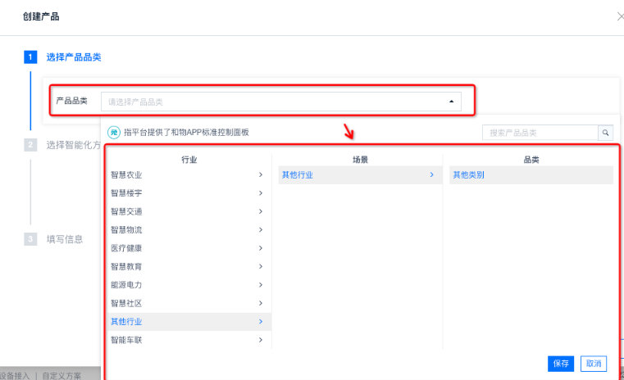
Task: Expand the 医疗健康 chevron arrow
Action: click(x=260, y=248)
